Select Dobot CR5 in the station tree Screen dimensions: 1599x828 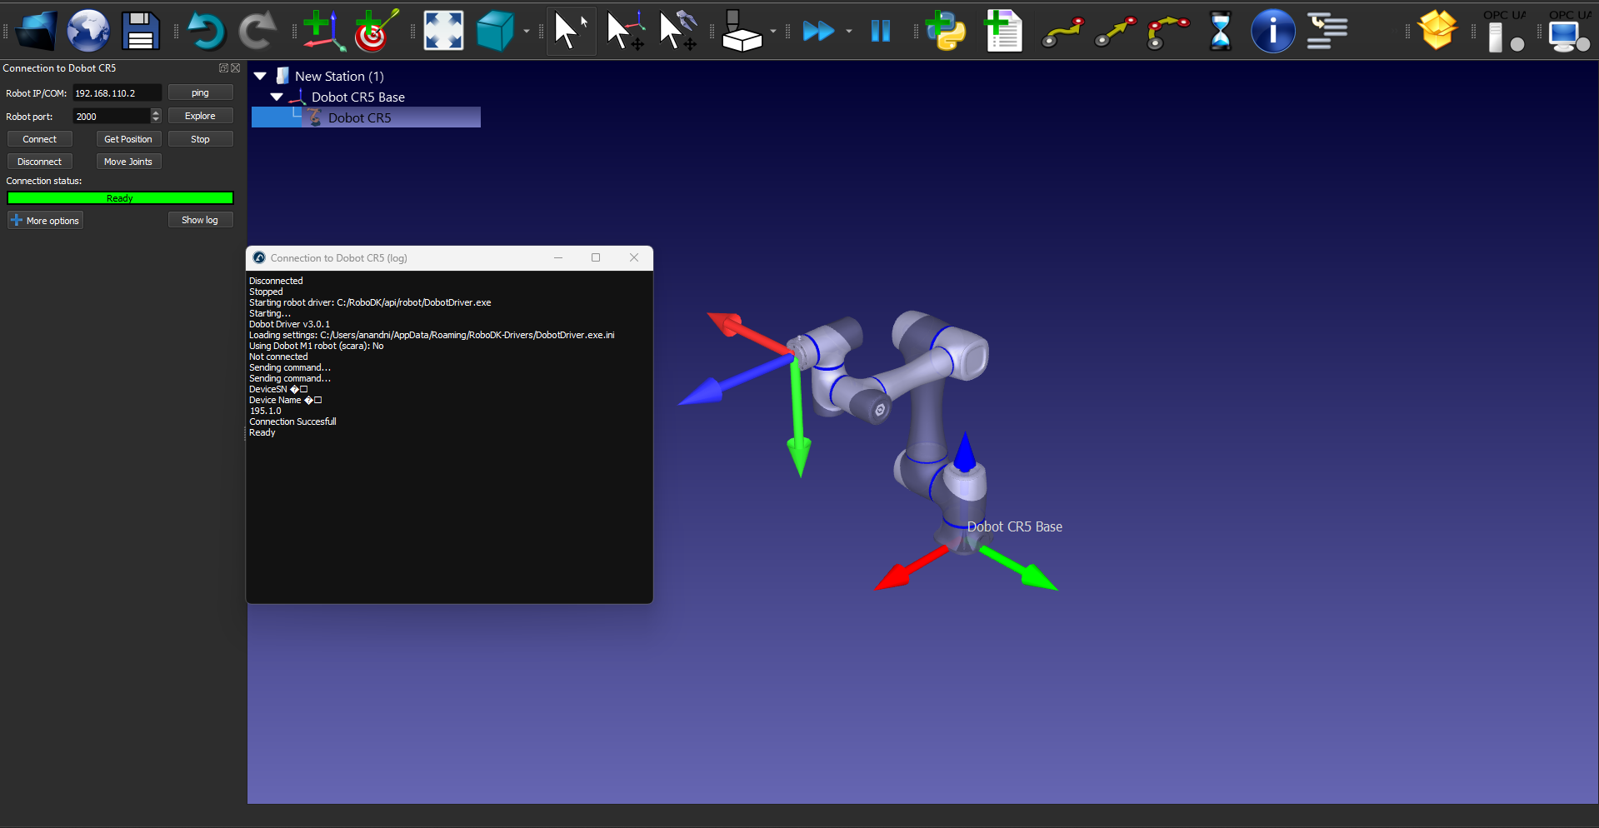pyautogui.click(x=359, y=117)
